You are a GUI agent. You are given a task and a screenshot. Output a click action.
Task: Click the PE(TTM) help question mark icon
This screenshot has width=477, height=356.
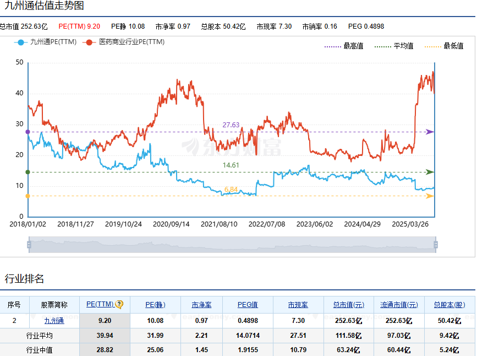119,305
